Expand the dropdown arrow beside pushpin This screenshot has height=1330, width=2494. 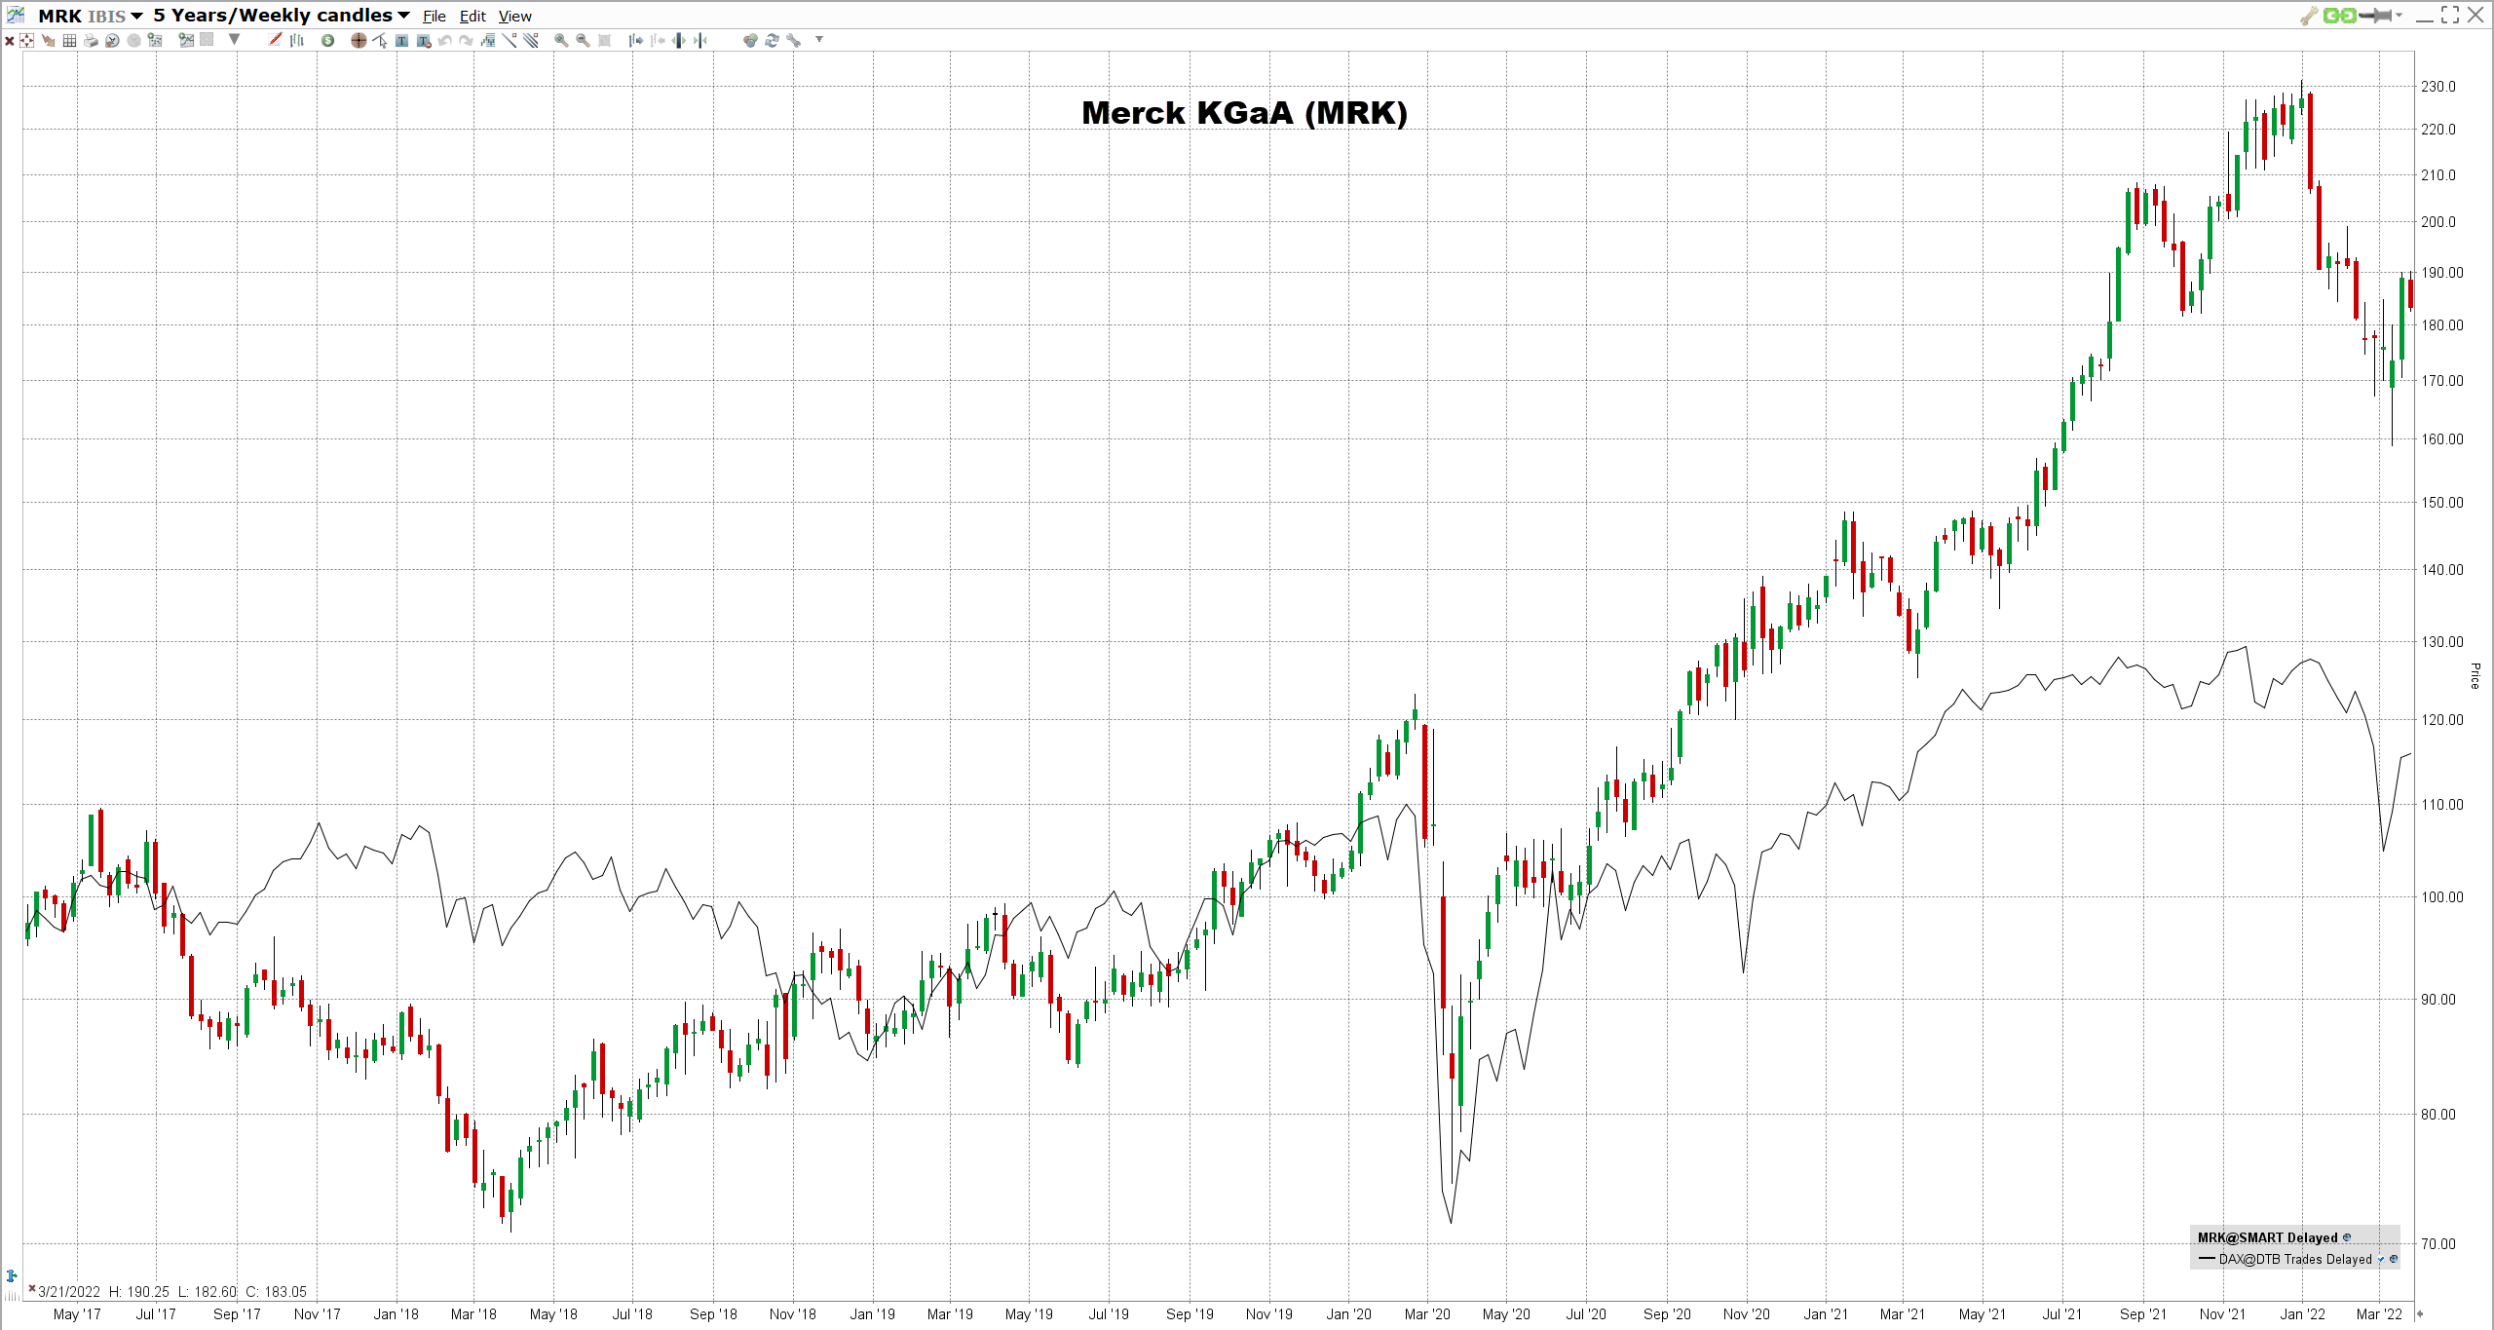pos(2399,16)
